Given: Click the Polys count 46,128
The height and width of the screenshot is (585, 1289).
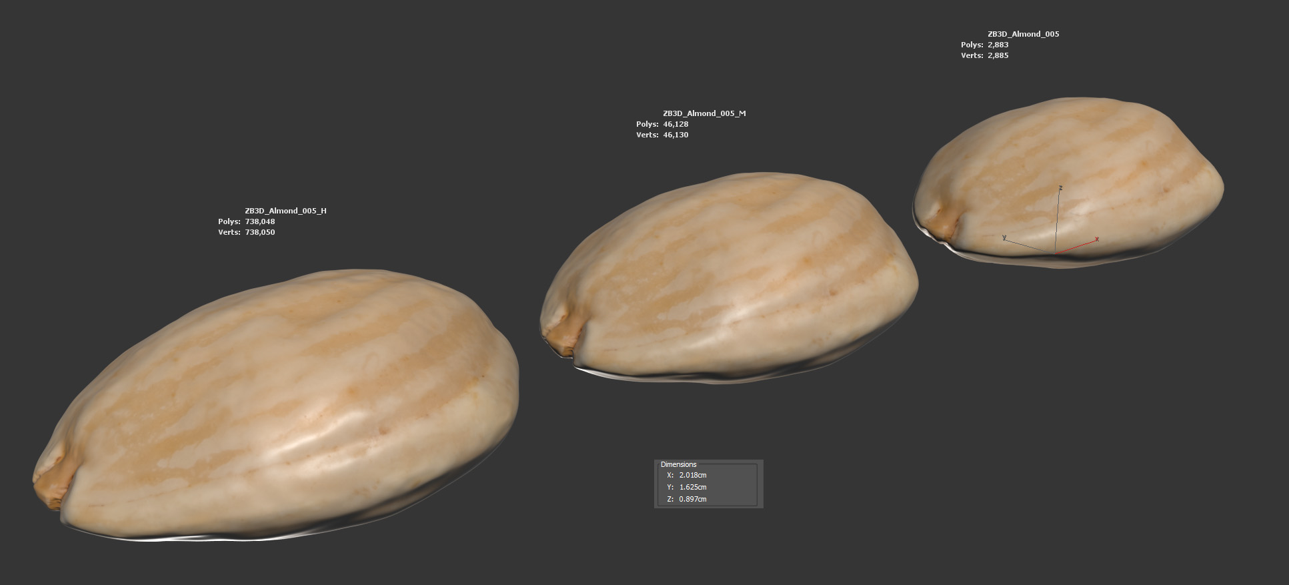Looking at the screenshot, I should (676, 124).
